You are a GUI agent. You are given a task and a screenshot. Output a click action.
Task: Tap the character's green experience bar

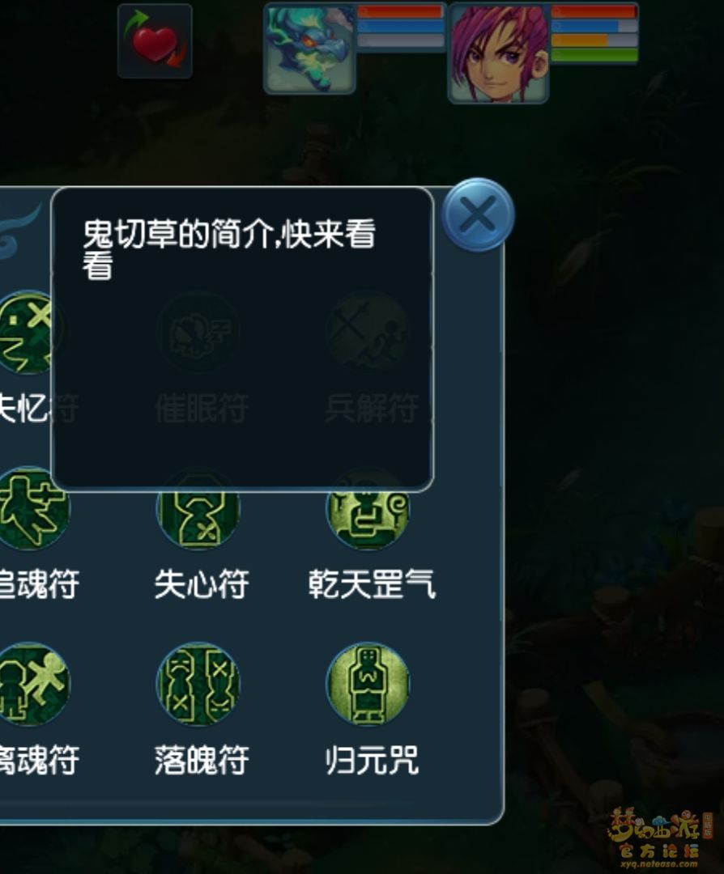pos(594,55)
